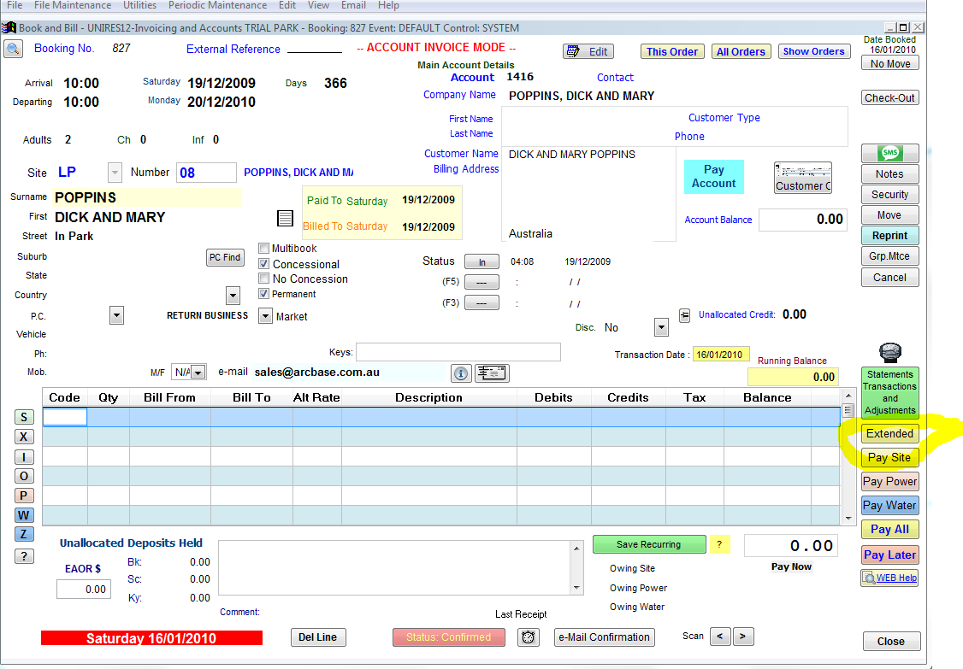Click the This Order button
Viewport: 963px width, 669px height.
point(672,51)
